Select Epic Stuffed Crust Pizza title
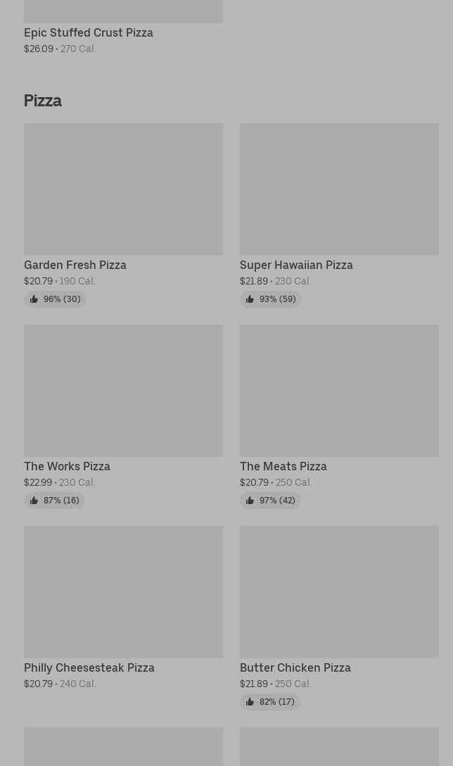Image resolution: width=453 pixels, height=766 pixels. point(89,32)
